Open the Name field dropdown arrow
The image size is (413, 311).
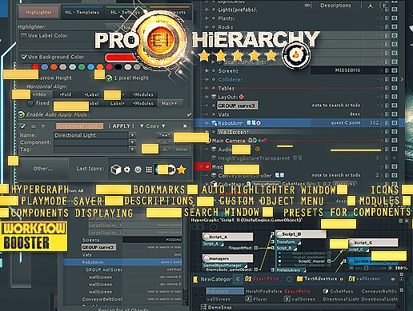pyautogui.click(x=133, y=135)
